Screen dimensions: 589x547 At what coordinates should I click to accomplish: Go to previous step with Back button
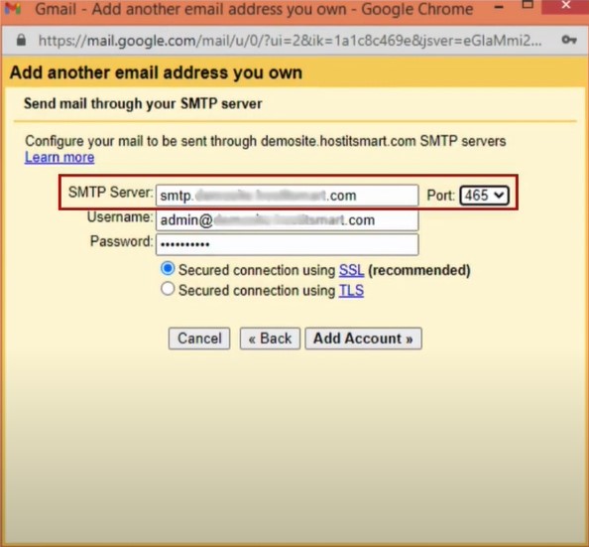pos(270,339)
